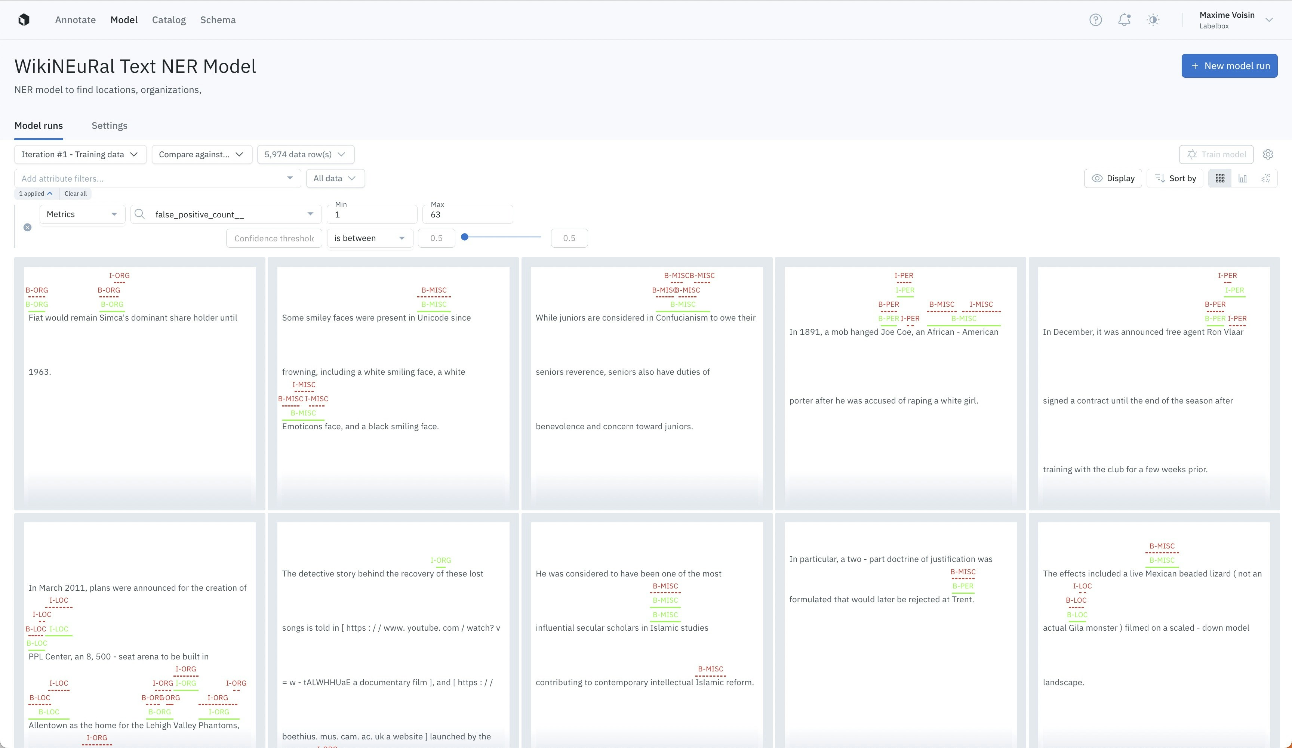
Task: Open the While juniors are considered data row card
Action: [646, 383]
